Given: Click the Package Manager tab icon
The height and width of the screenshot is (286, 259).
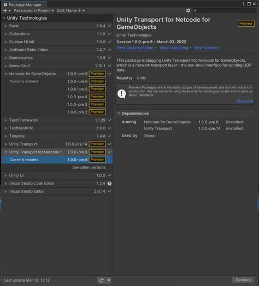Looking at the screenshot, I should click(5, 4).
